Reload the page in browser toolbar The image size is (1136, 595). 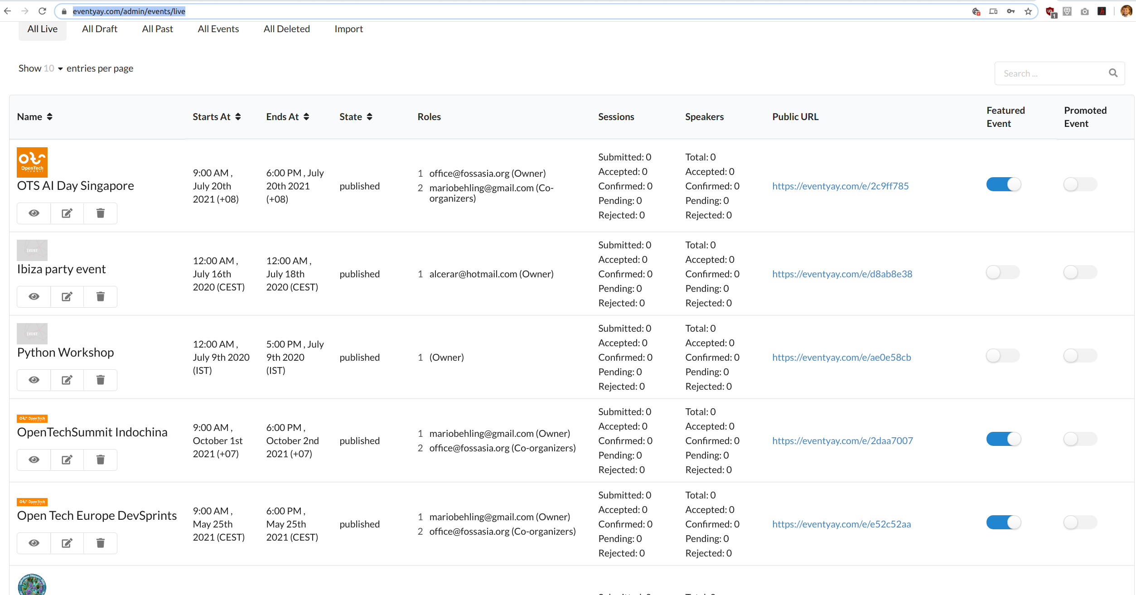42,11
